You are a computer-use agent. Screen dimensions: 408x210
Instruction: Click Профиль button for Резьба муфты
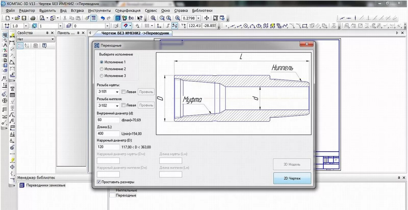[146, 92]
